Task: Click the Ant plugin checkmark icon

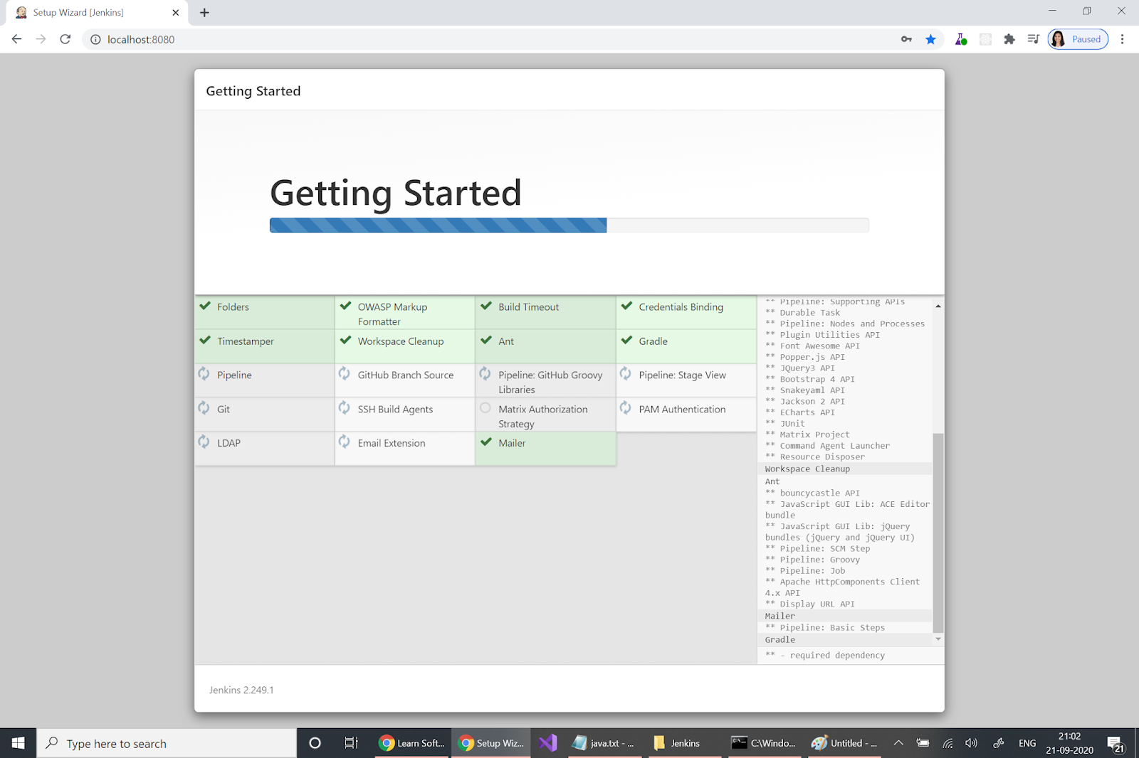Action: point(486,340)
